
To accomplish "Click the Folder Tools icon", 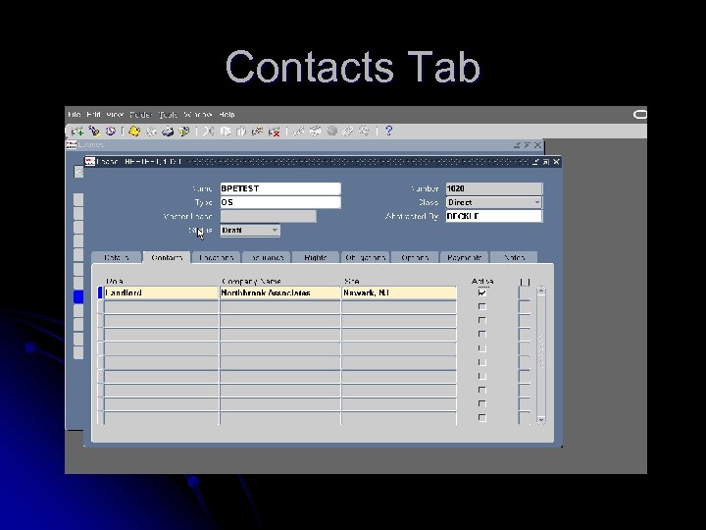I will click(364, 132).
